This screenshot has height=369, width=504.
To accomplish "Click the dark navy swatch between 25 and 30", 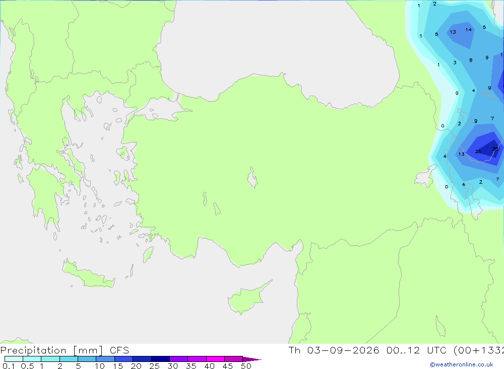I will (160, 359).
